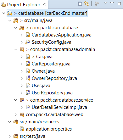Expand UserRepository.java node

22,93
